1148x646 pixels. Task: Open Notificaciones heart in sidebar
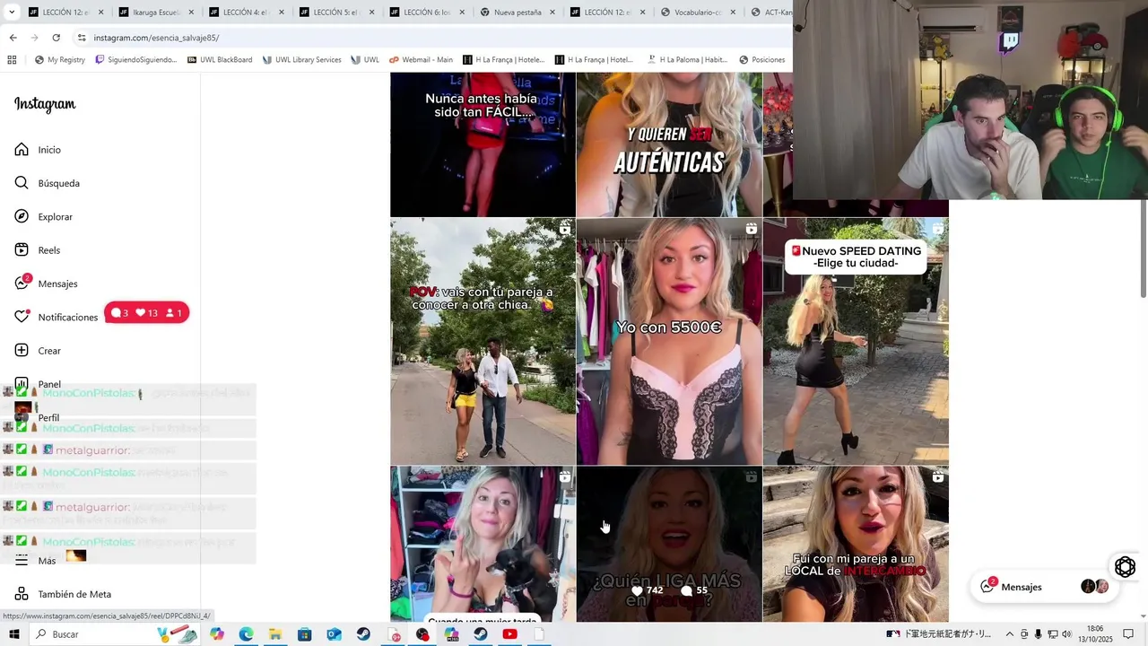pyautogui.click(x=56, y=317)
